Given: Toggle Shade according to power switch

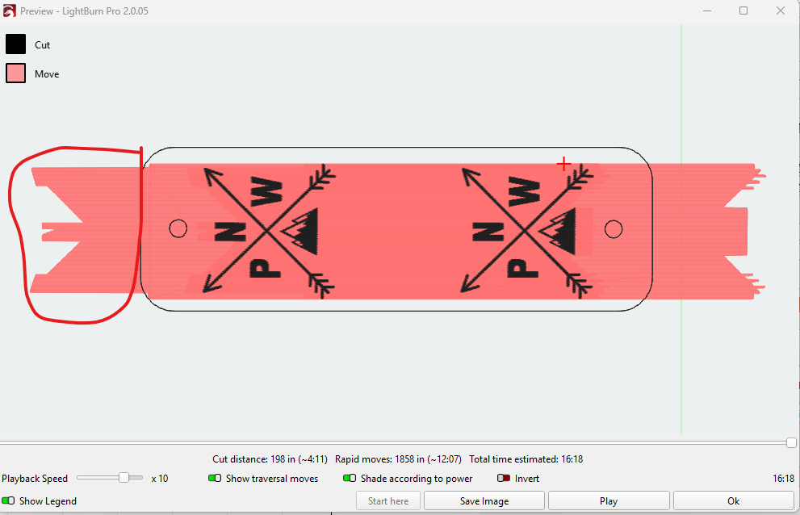Looking at the screenshot, I should (x=350, y=478).
